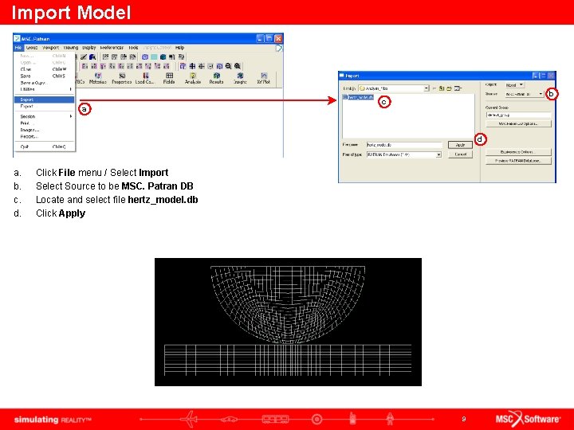Choose Quit from the File menu

(44, 147)
